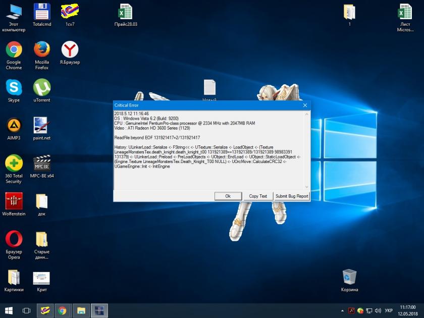The width and height of the screenshot is (424, 318).
Task: Expand hidden system tray icons
Action: point(342,310)
